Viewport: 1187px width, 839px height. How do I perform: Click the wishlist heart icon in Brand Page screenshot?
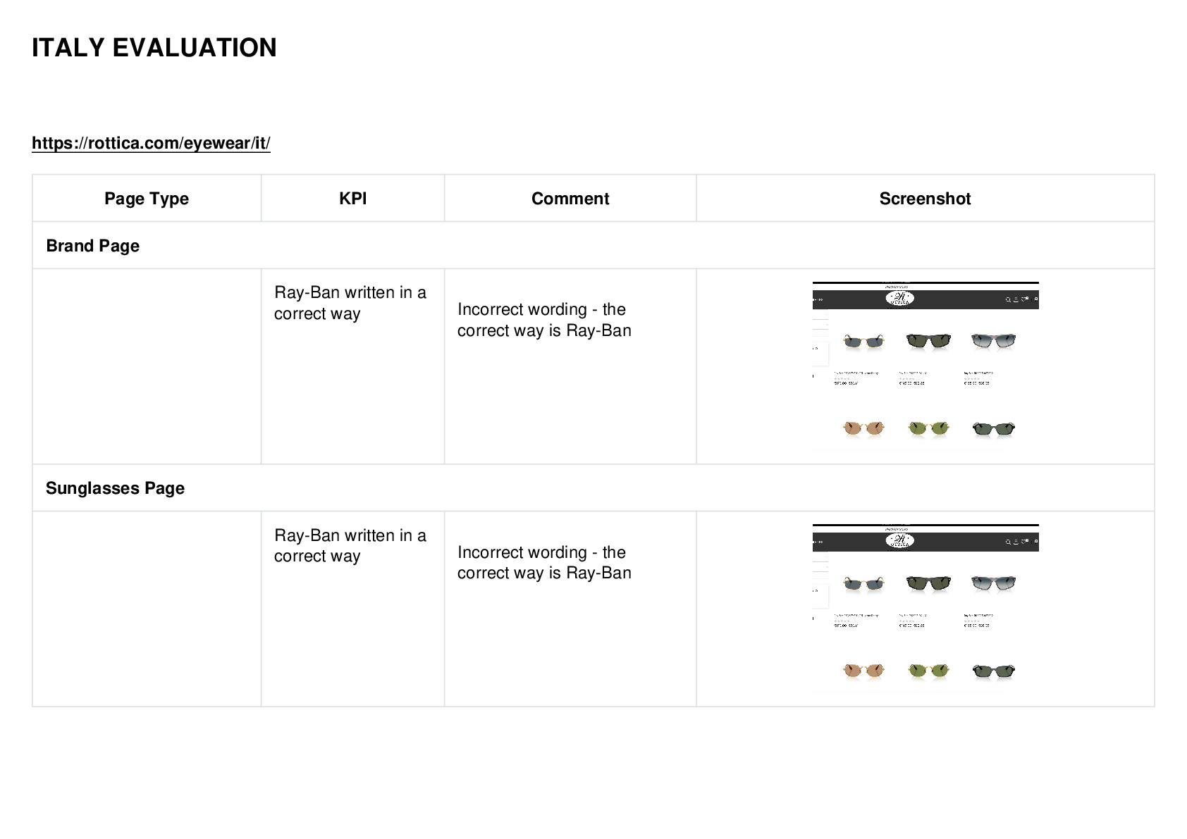pos(1024,299)
